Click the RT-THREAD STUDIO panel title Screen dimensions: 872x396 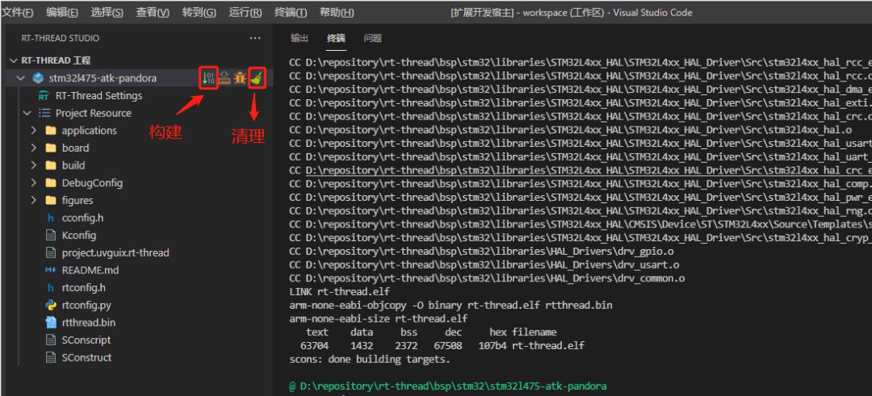[x=60, y=38]
